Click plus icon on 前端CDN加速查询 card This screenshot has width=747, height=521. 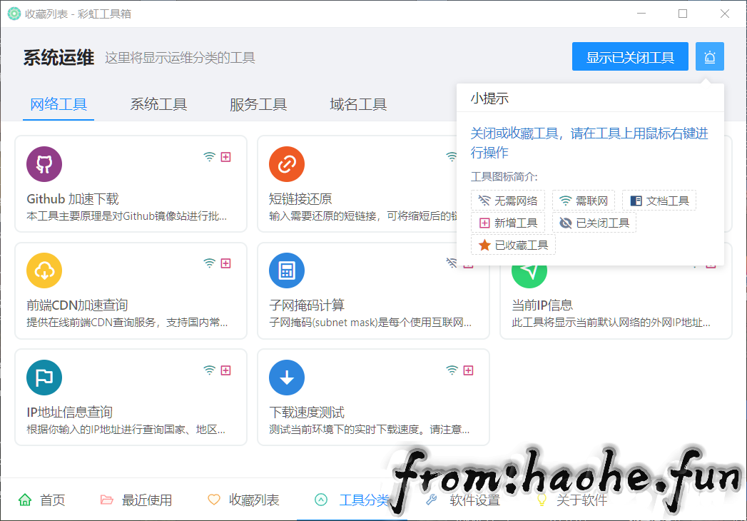pos(226,263)
